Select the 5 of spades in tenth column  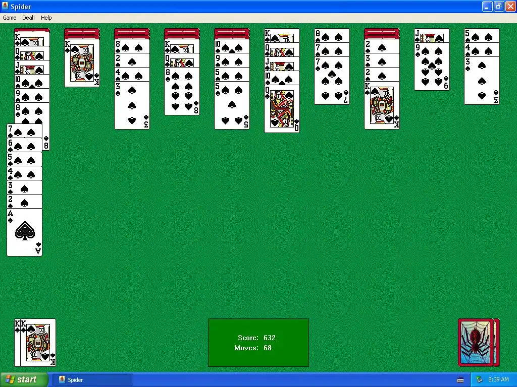[x=482, y=36]
